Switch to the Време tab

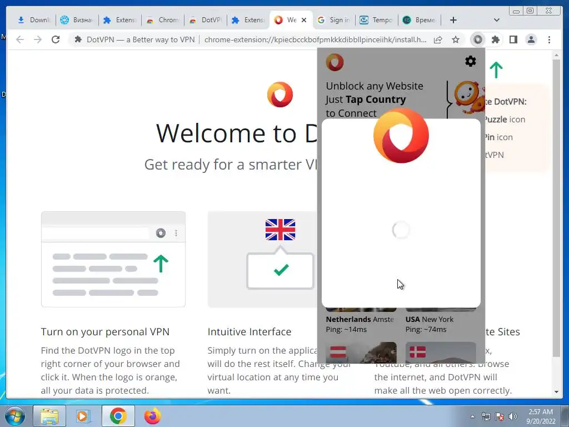click(x=419, y=20)
